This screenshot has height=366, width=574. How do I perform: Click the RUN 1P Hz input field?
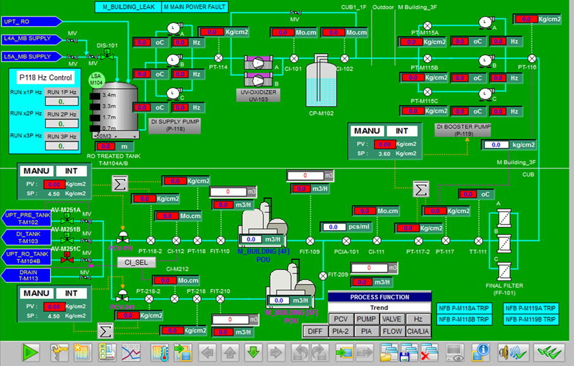(x=61, y=101)
